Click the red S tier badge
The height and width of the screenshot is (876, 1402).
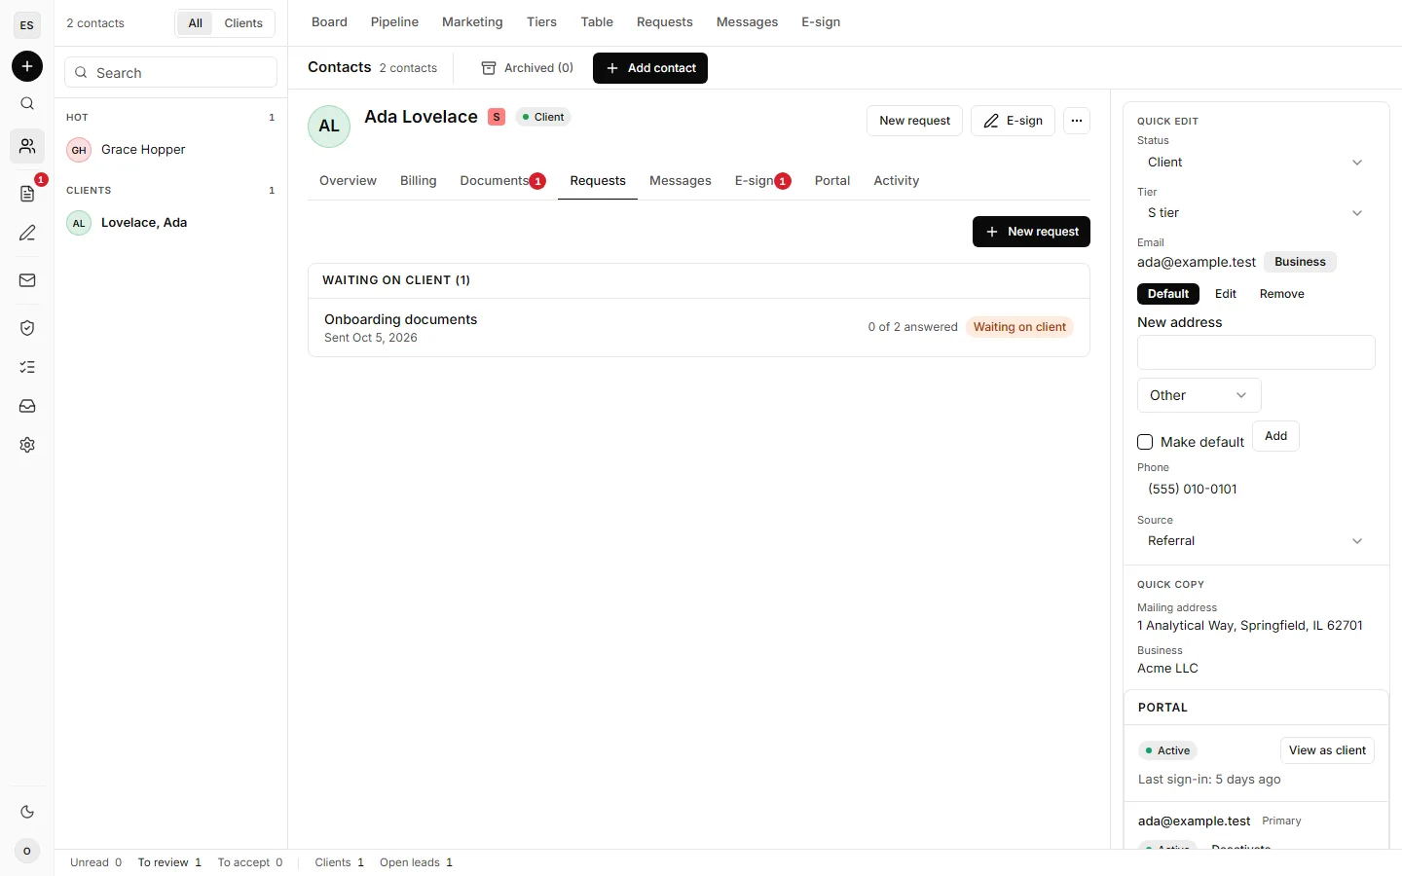pos(497,117)
